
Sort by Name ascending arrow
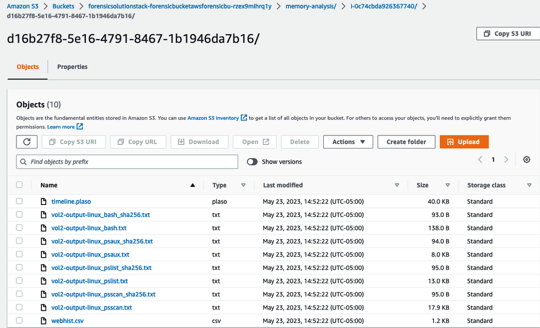pyautogui.click(x=192, y=185)
